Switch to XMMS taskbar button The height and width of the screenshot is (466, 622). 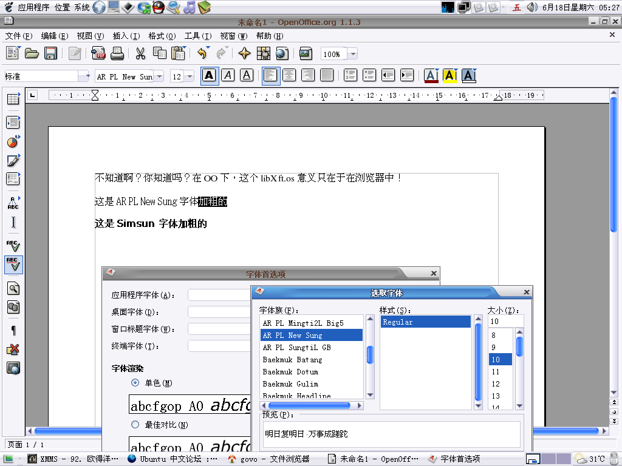pyautogui.click(x=73, y=459)
